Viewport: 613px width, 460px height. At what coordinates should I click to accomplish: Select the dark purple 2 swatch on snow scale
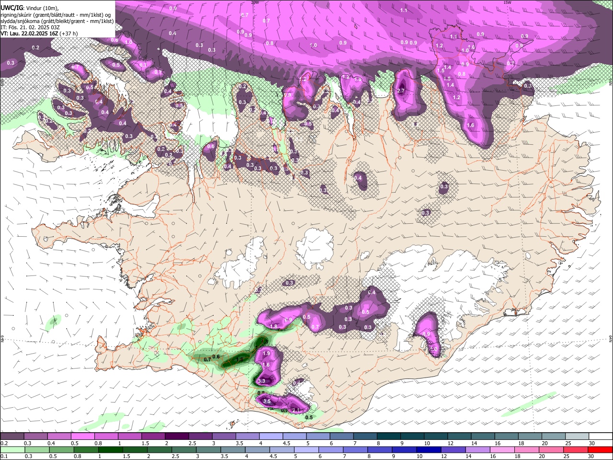(x=176, y=436)
